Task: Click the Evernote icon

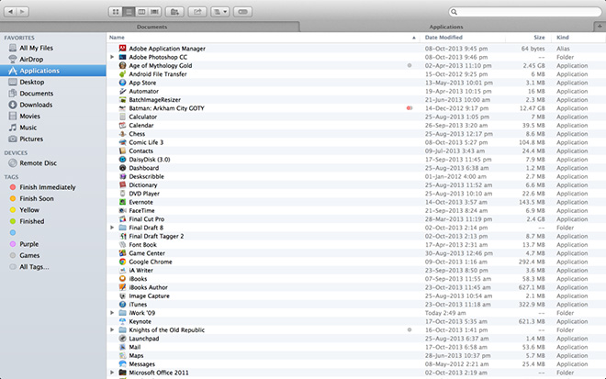Action: pyautogui.click(x=122, y=202)
